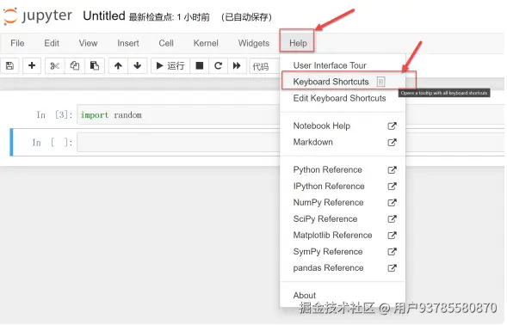The height and width of the screenshot is (325, 507).
Task: Rename the notebook title Untitled
Action: pos(104,15)
